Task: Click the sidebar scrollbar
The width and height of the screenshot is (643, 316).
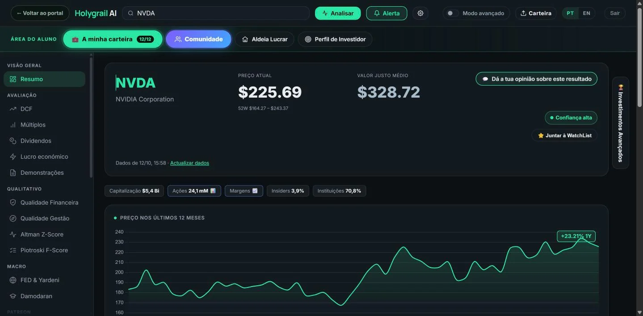Action: (x=91, y=117)
